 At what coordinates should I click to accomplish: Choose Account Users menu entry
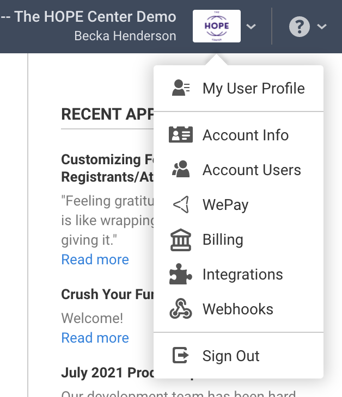(252, 170)
